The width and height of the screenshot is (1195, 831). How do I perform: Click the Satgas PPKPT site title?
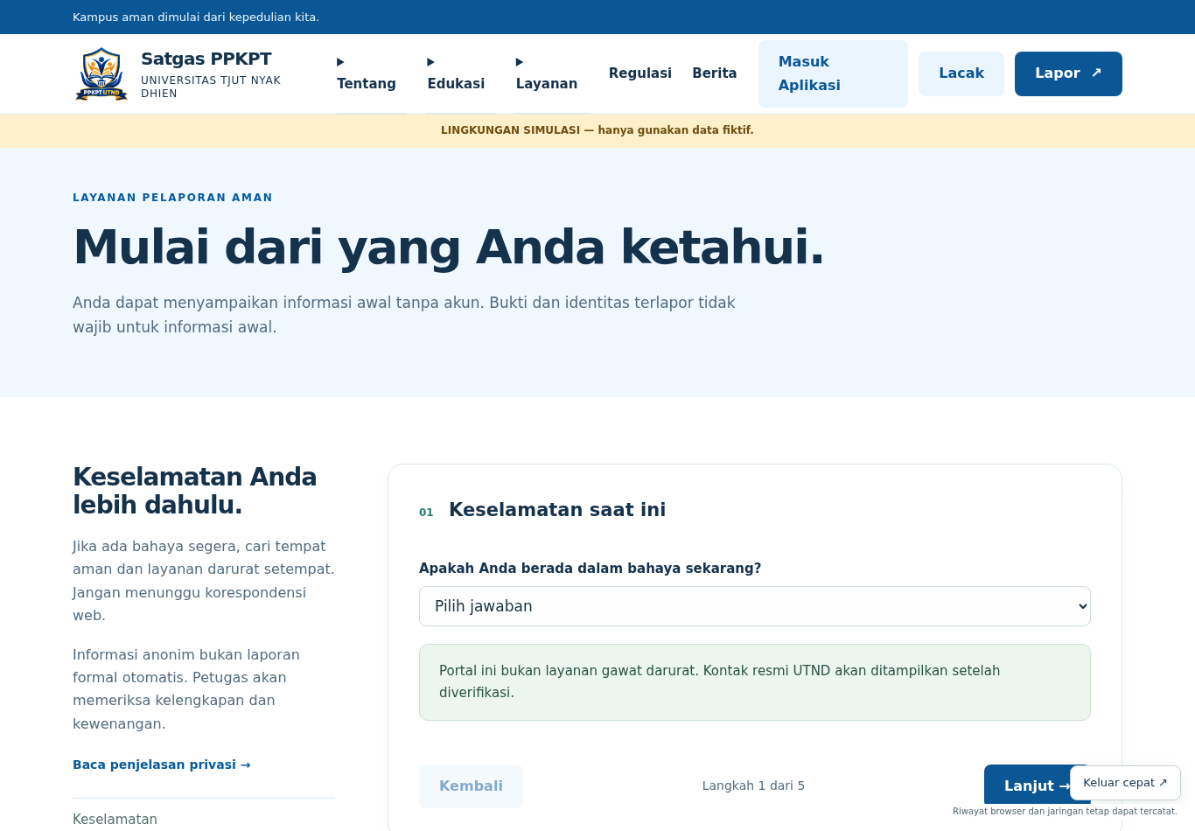(206, 59)
